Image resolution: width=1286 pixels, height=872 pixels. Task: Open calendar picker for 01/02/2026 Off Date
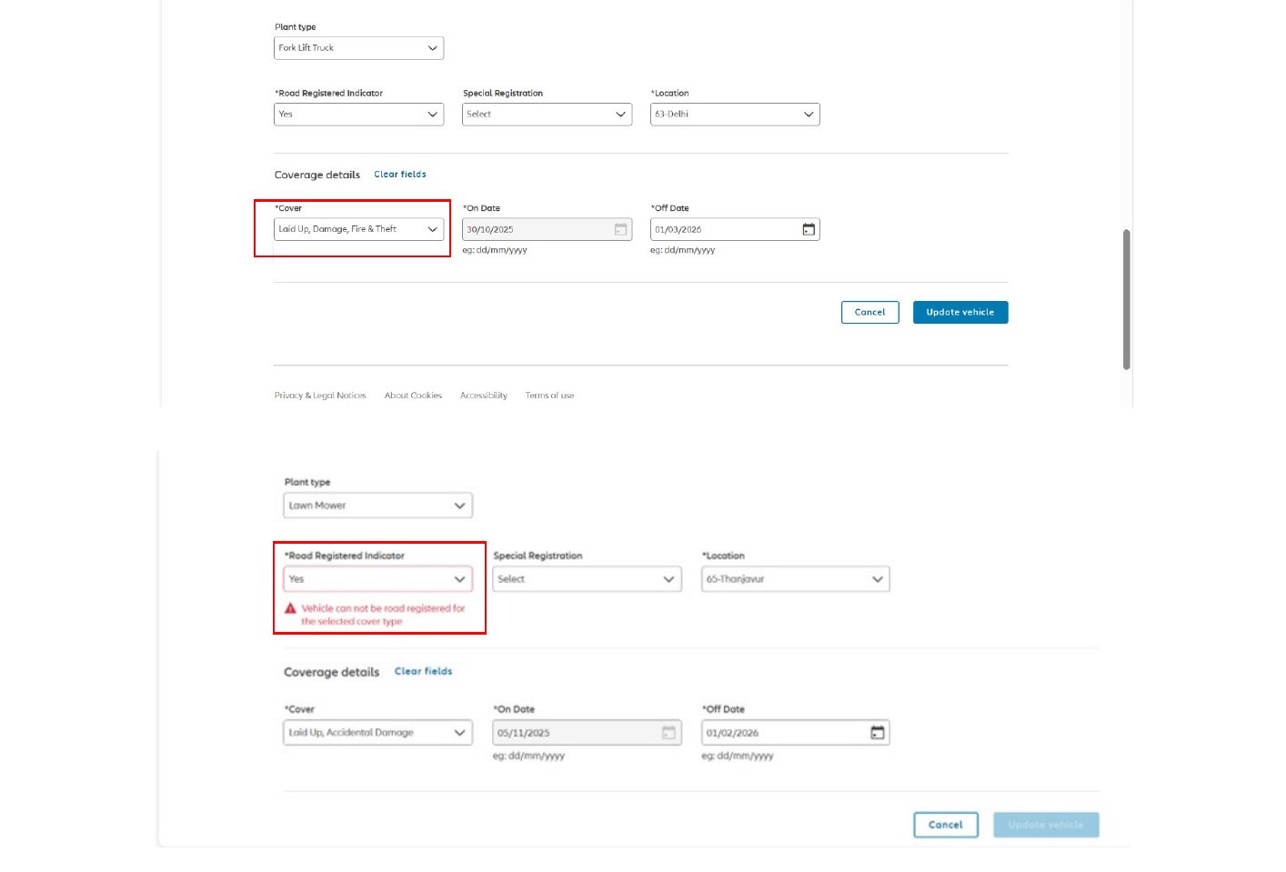[x=878, y=733]
